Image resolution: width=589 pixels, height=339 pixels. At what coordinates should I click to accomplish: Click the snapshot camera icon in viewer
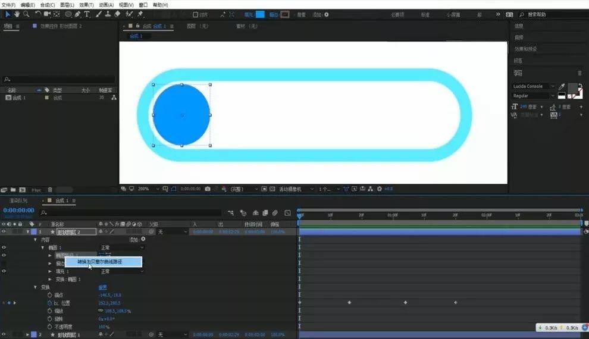point(208,189)
